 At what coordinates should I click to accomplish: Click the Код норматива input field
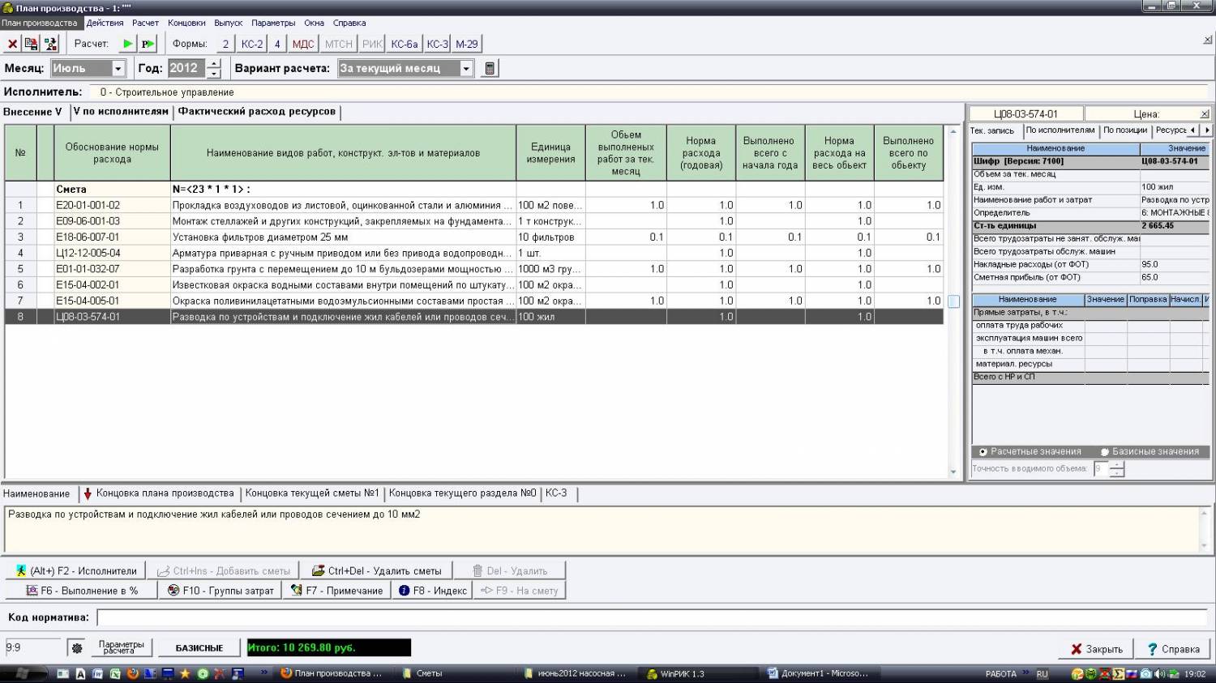click(649, 618)
